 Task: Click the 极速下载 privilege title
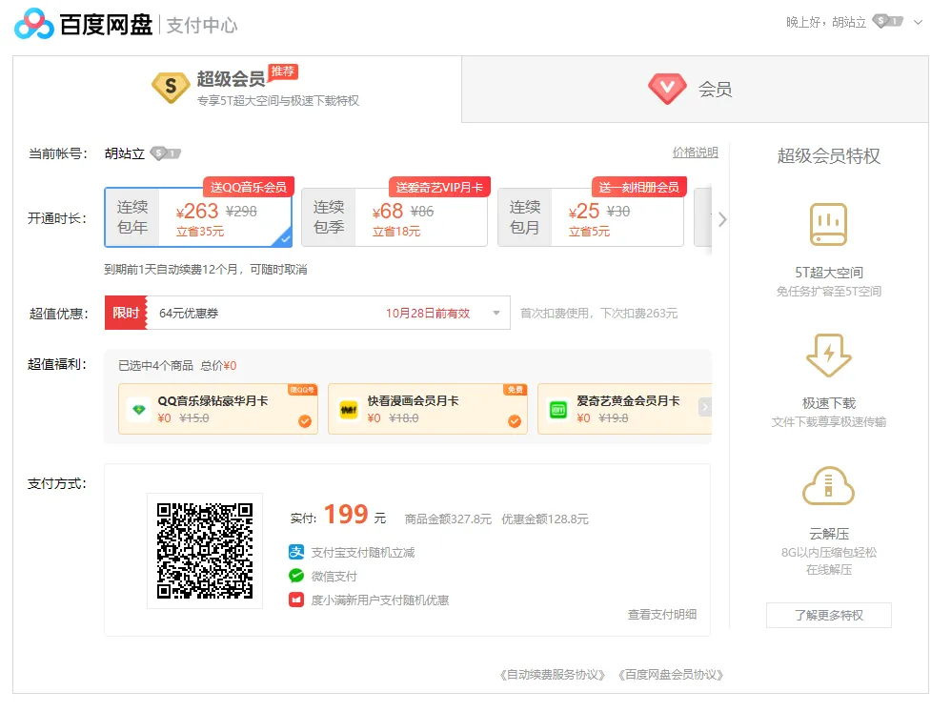[x=828, y=403]
